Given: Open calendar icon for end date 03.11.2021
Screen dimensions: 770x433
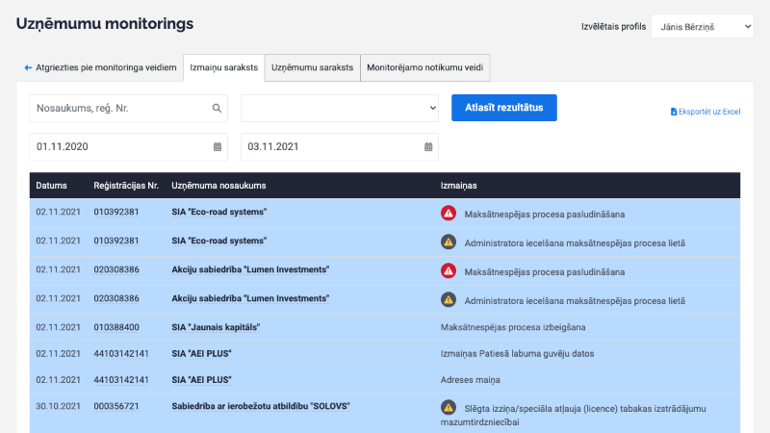Looking at the screenshot, I should 427,147.
